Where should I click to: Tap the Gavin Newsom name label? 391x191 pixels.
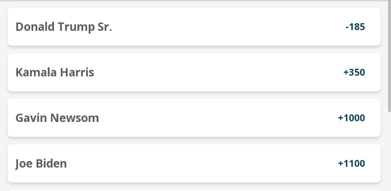pyautogui.click(x=57, y=118)
